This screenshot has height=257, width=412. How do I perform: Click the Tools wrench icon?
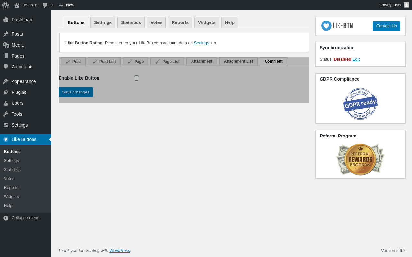(6, 114)
